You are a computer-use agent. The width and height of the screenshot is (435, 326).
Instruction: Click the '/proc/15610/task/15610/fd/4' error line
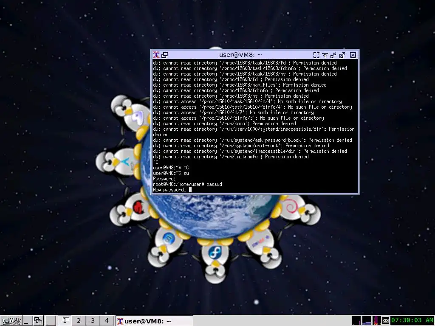tap(247, 101)
